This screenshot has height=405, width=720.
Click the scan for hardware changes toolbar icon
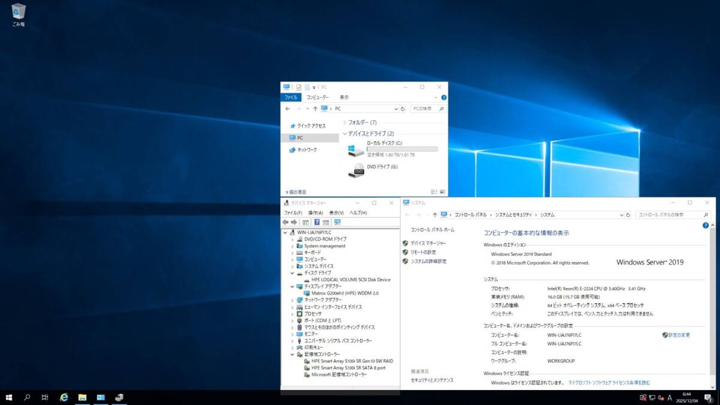pyautogui.click(x=337, y=222)
